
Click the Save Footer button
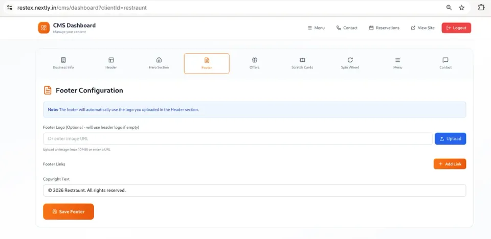(x=69, y=211)
